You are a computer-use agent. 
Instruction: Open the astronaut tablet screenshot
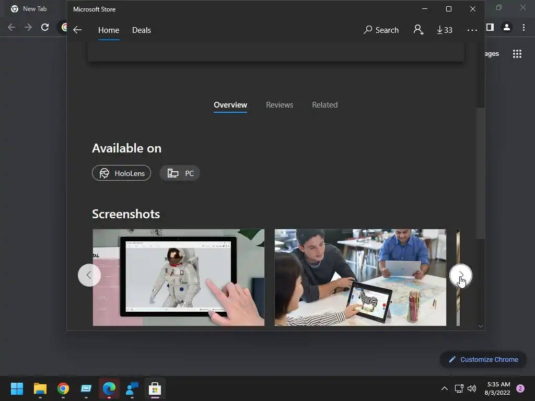pyautogui.click(x=179, y=277)
